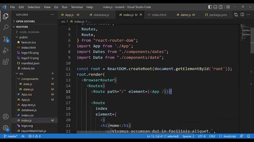Open the Edit menu
This screenshot has height=142, width=254.
coord(21,7)
